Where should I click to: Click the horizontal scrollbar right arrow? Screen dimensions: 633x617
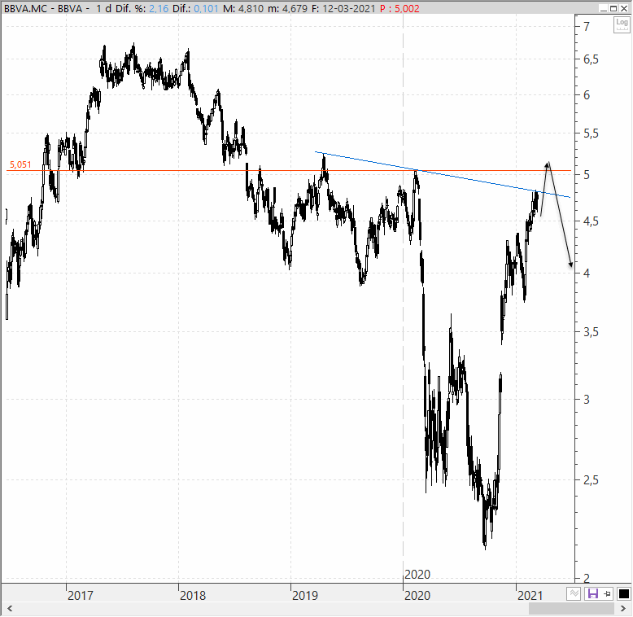(x=623, y=609)
